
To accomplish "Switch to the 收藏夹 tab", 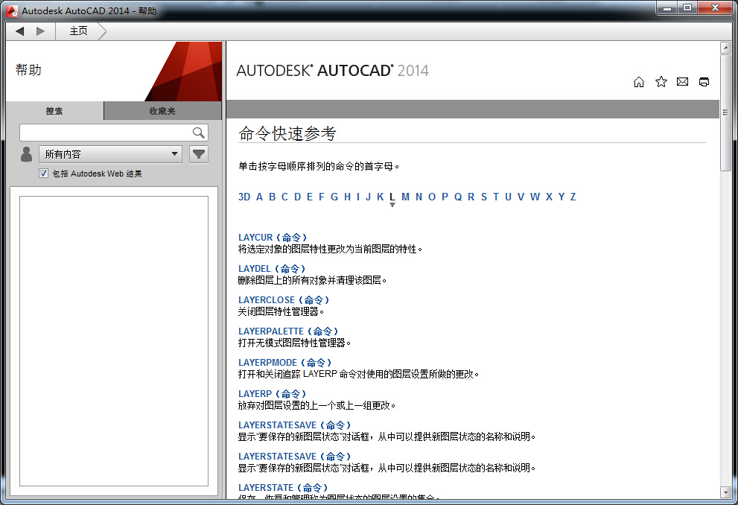I will click(x=162, y=111).
